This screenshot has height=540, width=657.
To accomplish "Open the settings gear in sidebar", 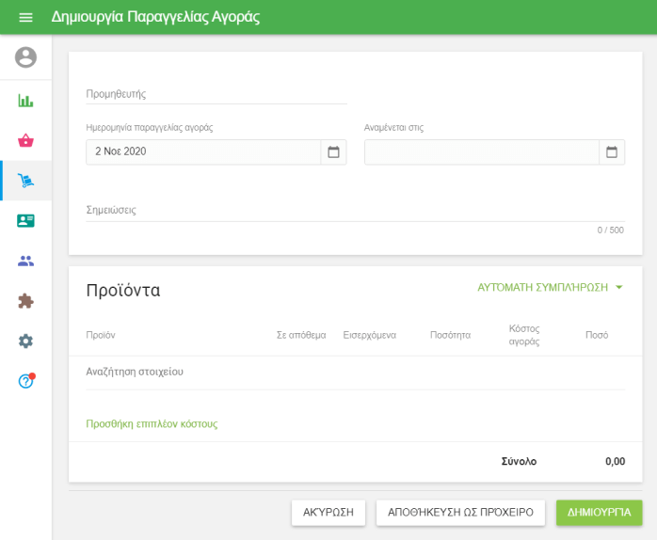I will 25,341.
